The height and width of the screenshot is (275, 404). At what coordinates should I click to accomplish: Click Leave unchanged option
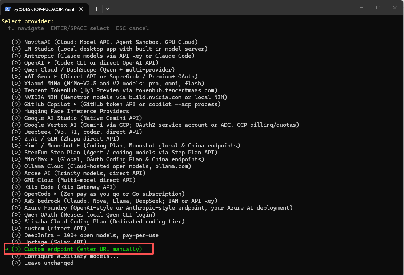point(43,263)
